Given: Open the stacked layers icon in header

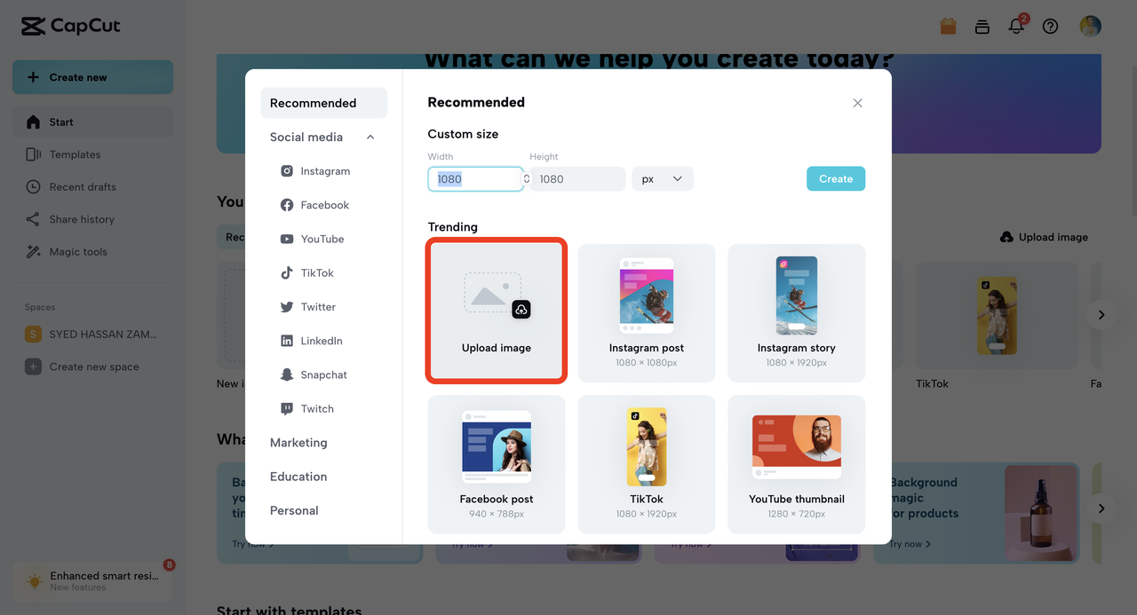Looking at the screenshot, I should pyautogui.click(x=982, y=27).
